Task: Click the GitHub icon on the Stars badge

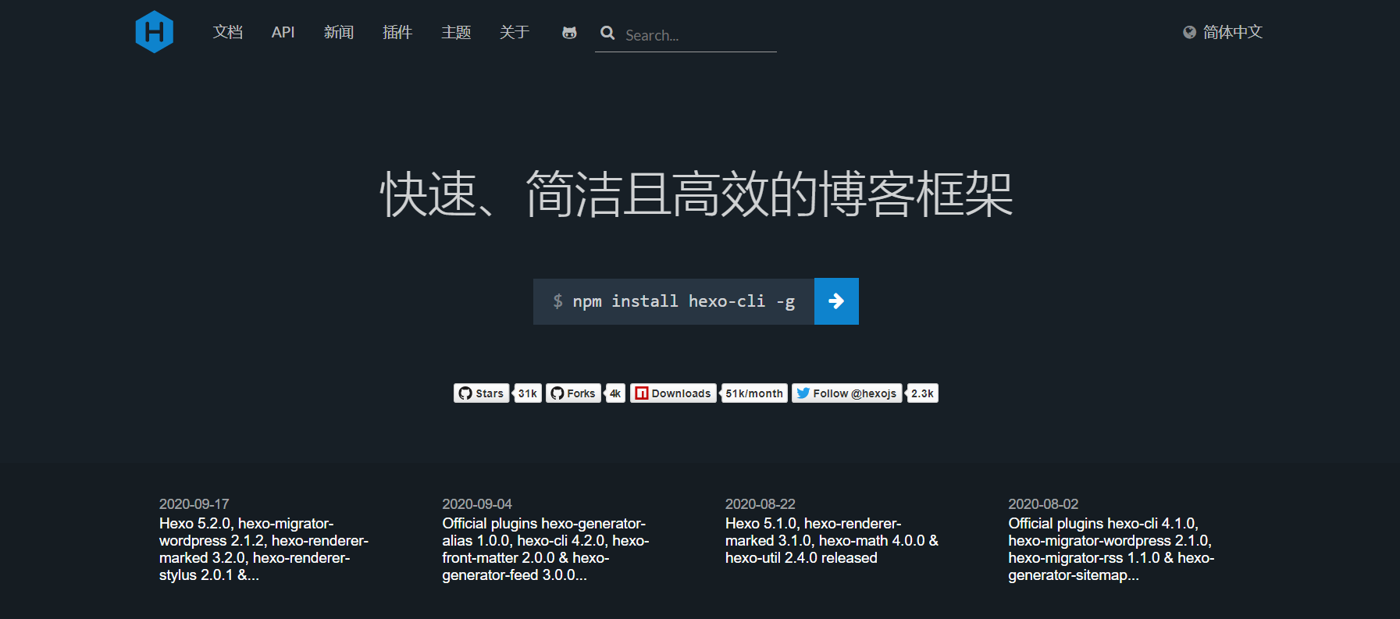Action: tap(465, 393)
